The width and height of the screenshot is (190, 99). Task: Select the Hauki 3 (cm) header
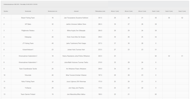182,11
